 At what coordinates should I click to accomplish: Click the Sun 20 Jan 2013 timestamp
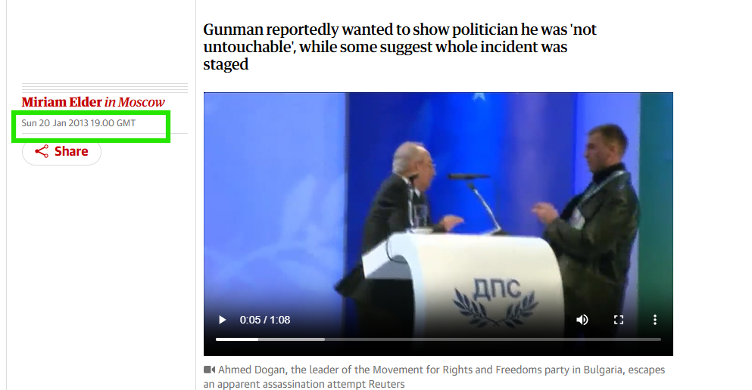click(x=78, y=123)
